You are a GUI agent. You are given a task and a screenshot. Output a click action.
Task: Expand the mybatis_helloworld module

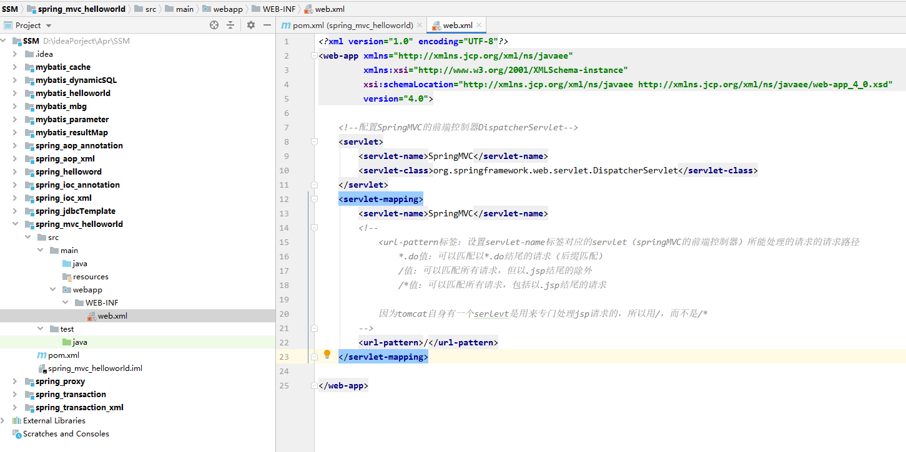pyautogui.click(x=15, y=94)
